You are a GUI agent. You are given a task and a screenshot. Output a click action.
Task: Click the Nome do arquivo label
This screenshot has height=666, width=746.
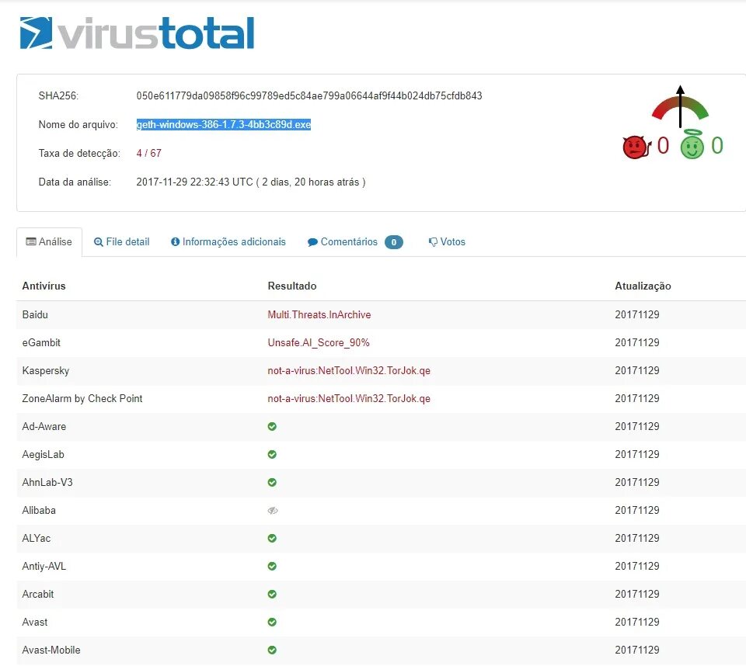[x=78, y=124]
